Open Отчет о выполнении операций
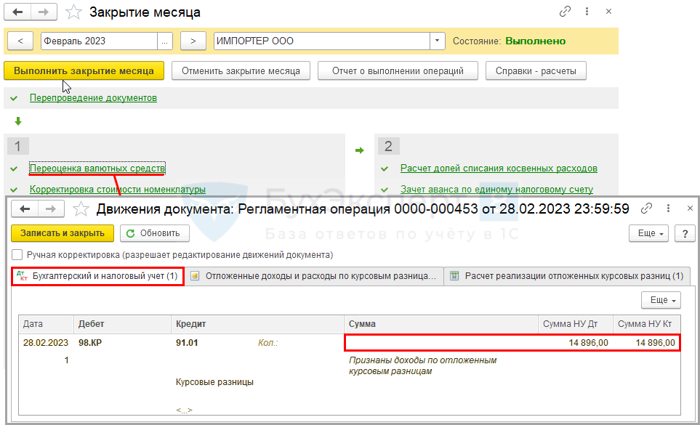 tap(398, 71)
